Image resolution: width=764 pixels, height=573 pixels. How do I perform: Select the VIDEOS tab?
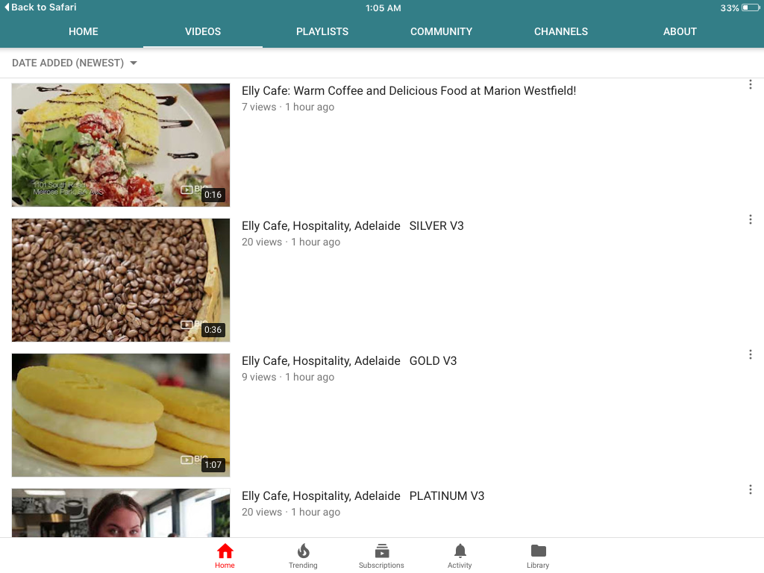pos(203,31)
